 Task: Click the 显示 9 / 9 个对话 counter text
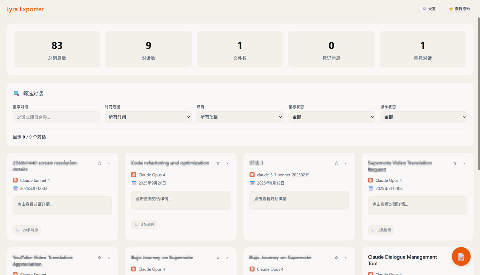pos(29,137)
